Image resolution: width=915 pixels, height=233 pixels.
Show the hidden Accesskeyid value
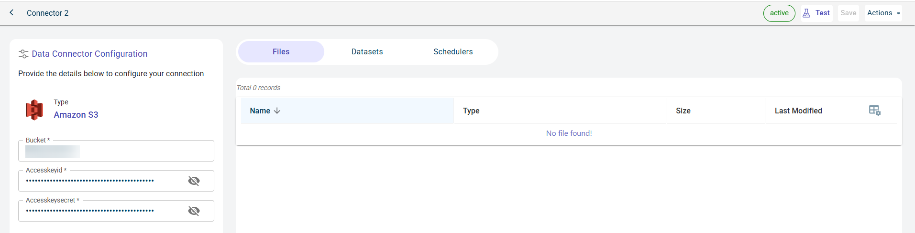[194, 181]
